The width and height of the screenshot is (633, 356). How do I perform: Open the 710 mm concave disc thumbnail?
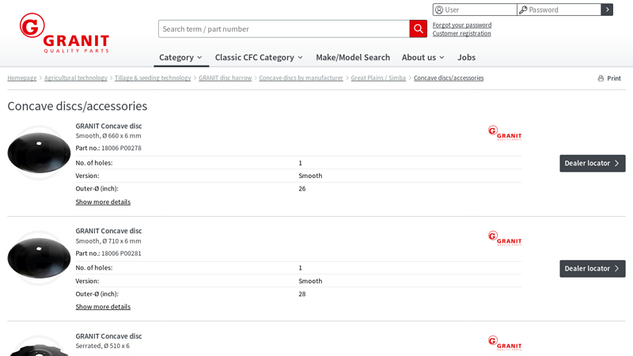click(x=39, y=258)
